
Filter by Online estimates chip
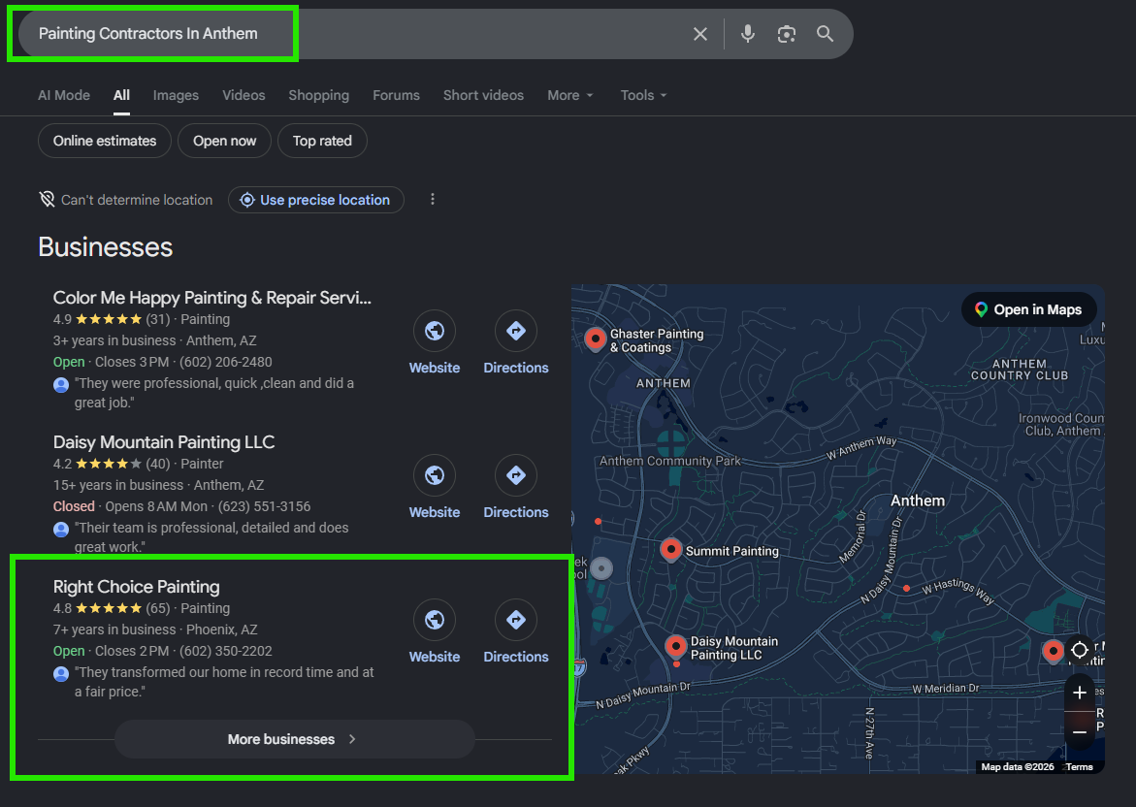pos(105,142)
